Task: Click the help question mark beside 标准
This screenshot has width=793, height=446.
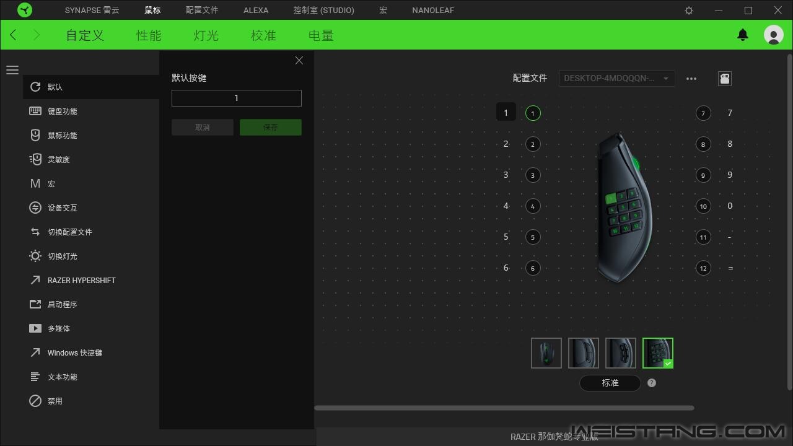Action: coord(652,383)
